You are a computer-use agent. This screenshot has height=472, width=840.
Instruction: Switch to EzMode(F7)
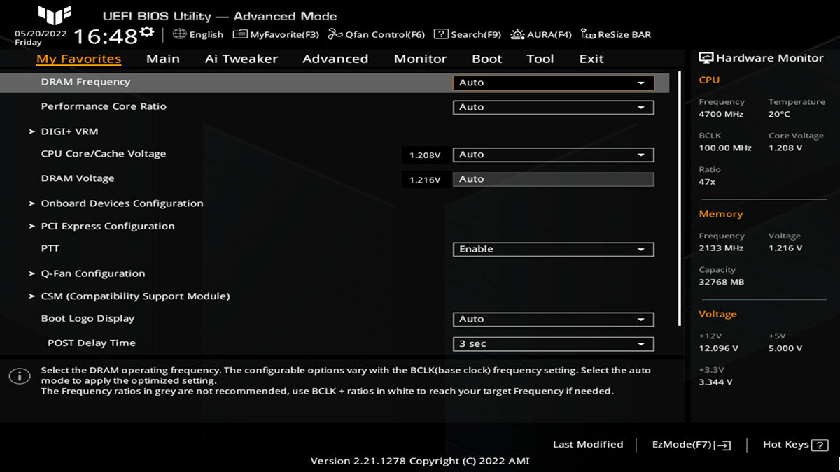[692, 445]
